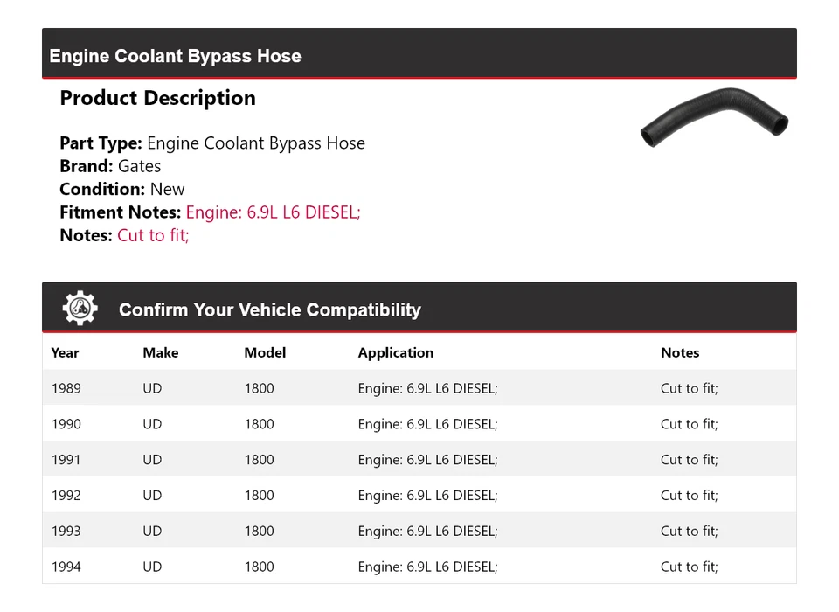Click the Notes column header in table
839x612 pixels.
680,353
